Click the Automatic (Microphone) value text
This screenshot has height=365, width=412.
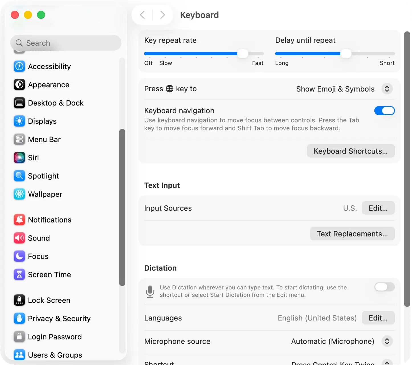(333, 341)
